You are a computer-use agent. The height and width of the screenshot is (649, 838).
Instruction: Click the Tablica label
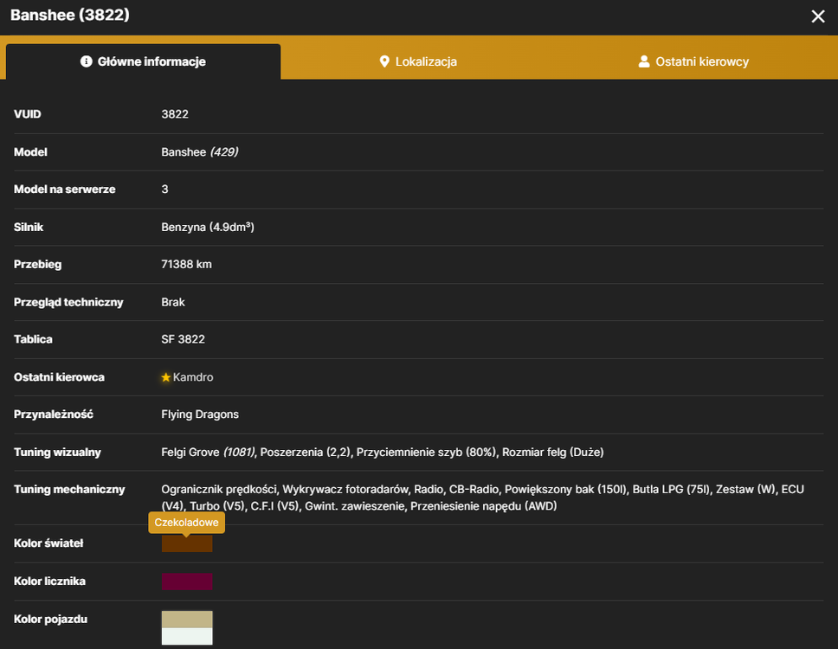point(33,339)
